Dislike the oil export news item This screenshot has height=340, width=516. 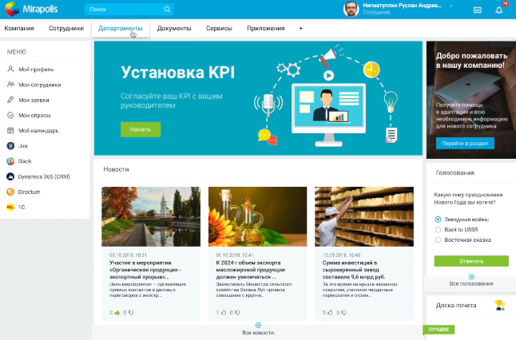[237, 313]
